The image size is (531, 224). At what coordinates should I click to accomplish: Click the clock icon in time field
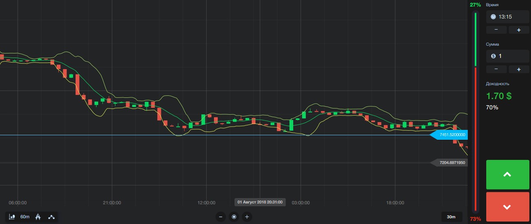pyautogui.click(x=493, y=17)
